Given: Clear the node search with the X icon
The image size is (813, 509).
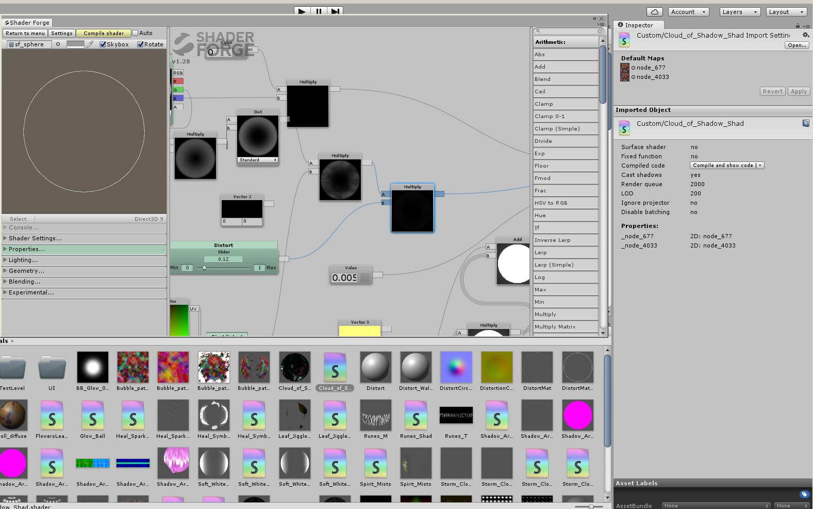Looking at the screenshot, I should point(600,31).
